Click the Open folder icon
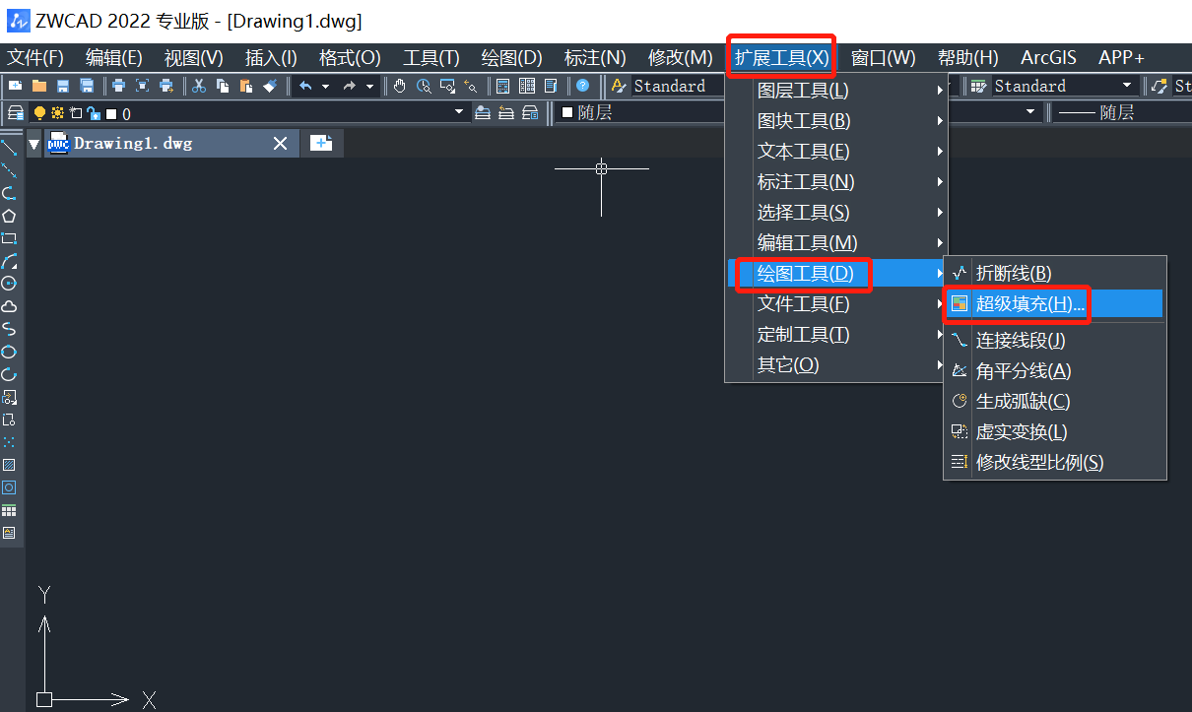This screenshot has height=712, width=1192. 39,86
